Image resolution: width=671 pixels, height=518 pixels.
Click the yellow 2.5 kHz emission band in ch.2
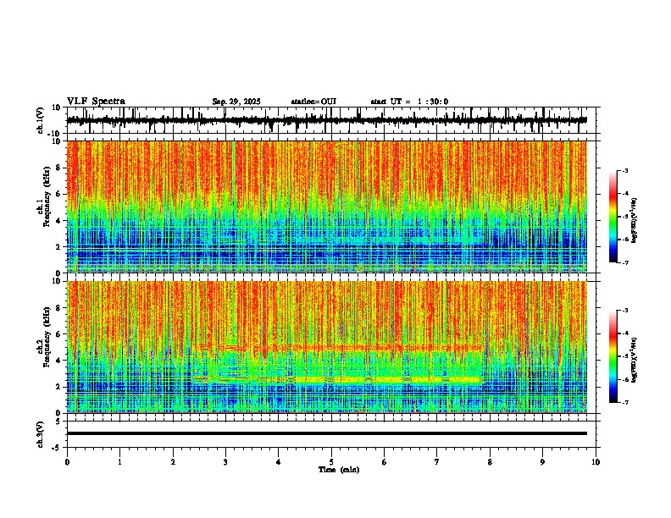pyautogui.click(x=338, y=379)
